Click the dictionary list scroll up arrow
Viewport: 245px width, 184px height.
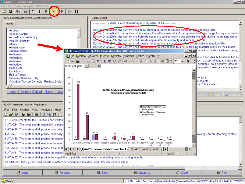pos(79,30)
